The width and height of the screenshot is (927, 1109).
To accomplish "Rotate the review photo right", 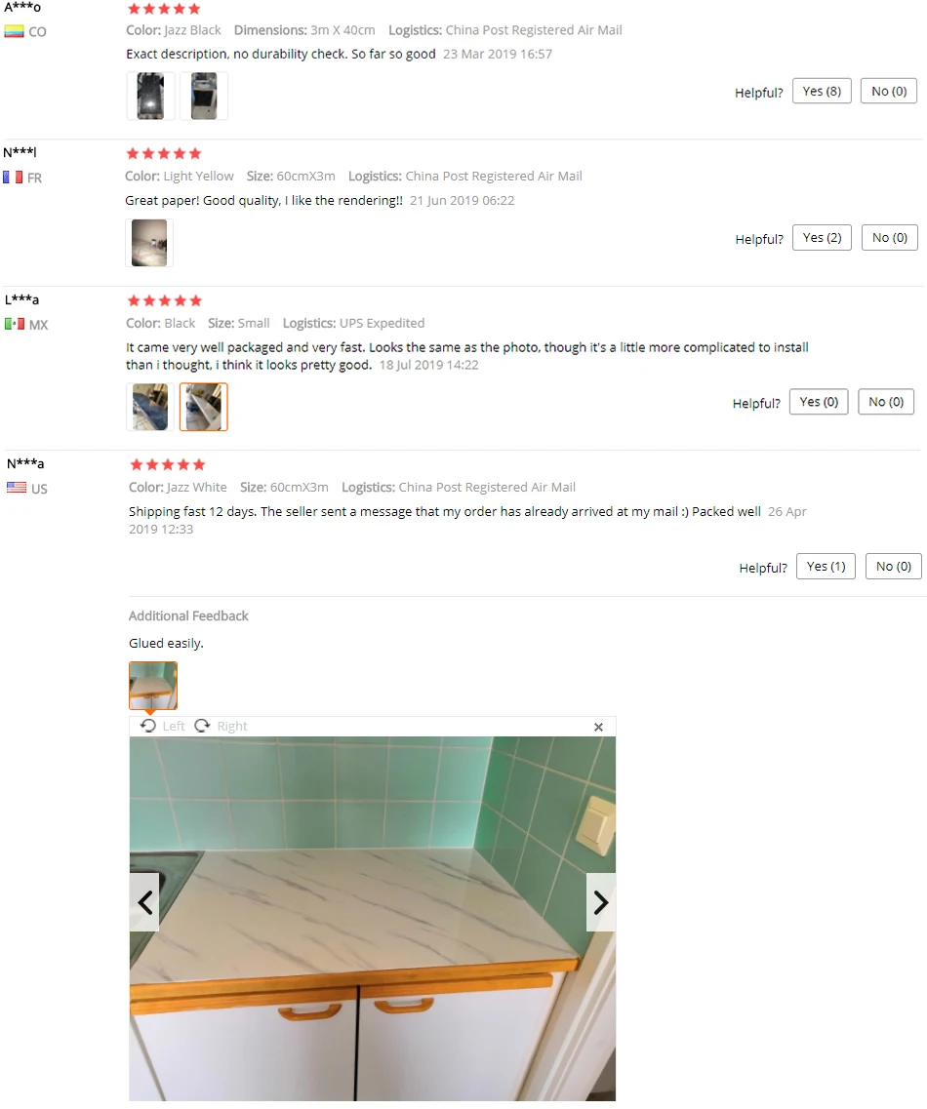I will [x=221, y=726].
